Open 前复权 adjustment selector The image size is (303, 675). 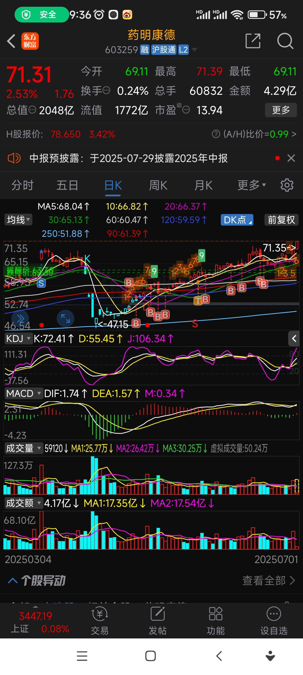(281, 220)
